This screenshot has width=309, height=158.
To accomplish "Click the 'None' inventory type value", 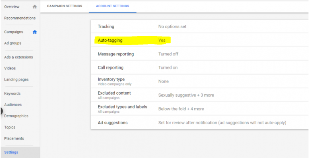I will [163, 81].
